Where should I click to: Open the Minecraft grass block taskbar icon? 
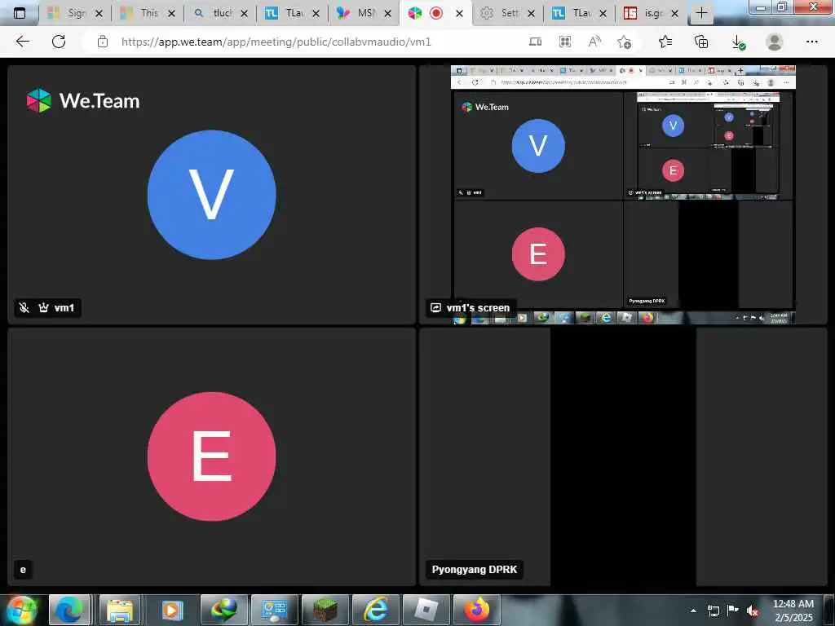[x=325, y=610]
